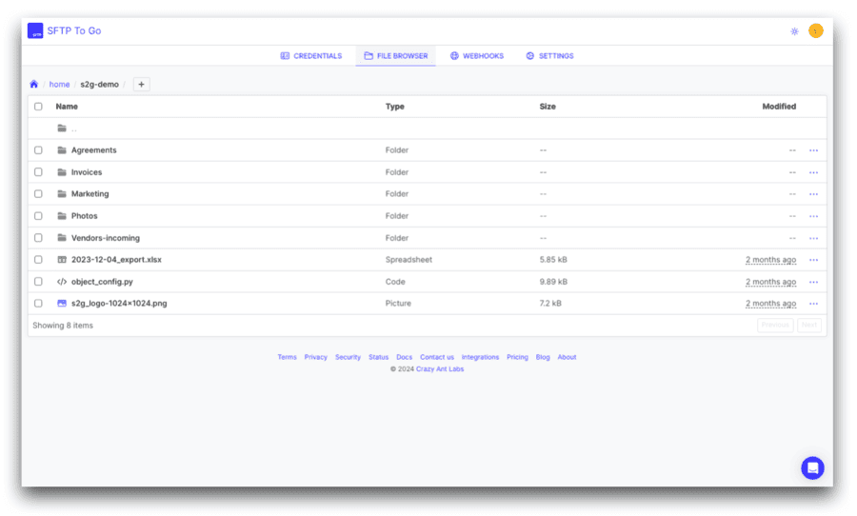857x516 pixels.
Task: Open the orange user avatar menu
Action: coord(815,31)
